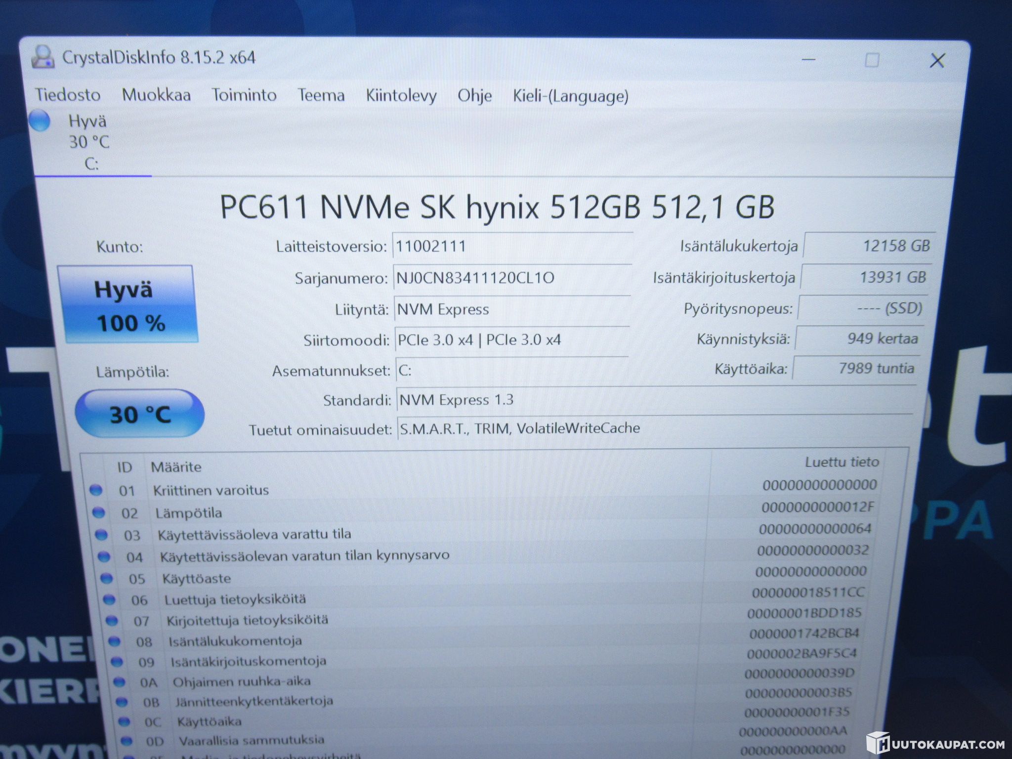
Task: Select the Kriittinen varoitus attribute text
Action: pos(211,490)
